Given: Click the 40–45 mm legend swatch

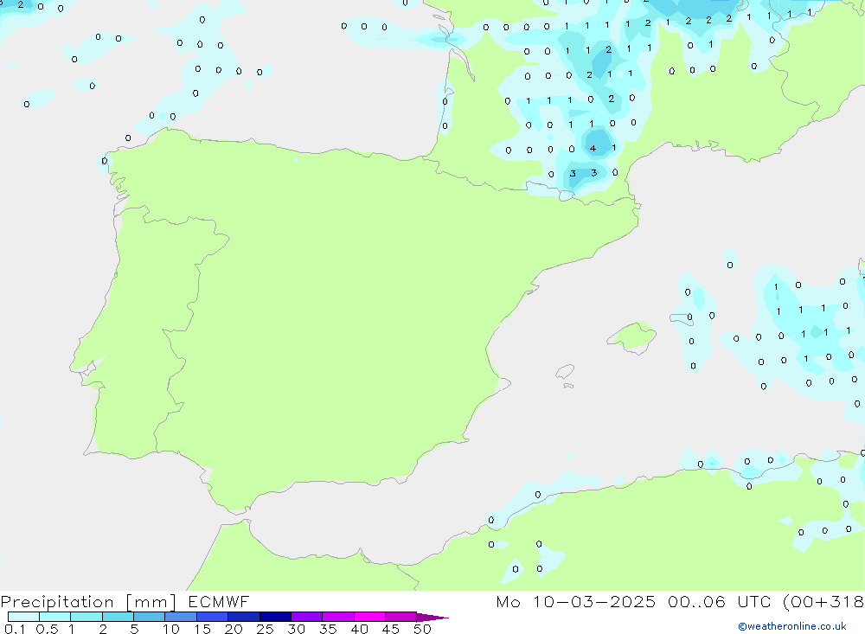Looking at the screenshot, I should pyautogui.click(x=369, y=617).
